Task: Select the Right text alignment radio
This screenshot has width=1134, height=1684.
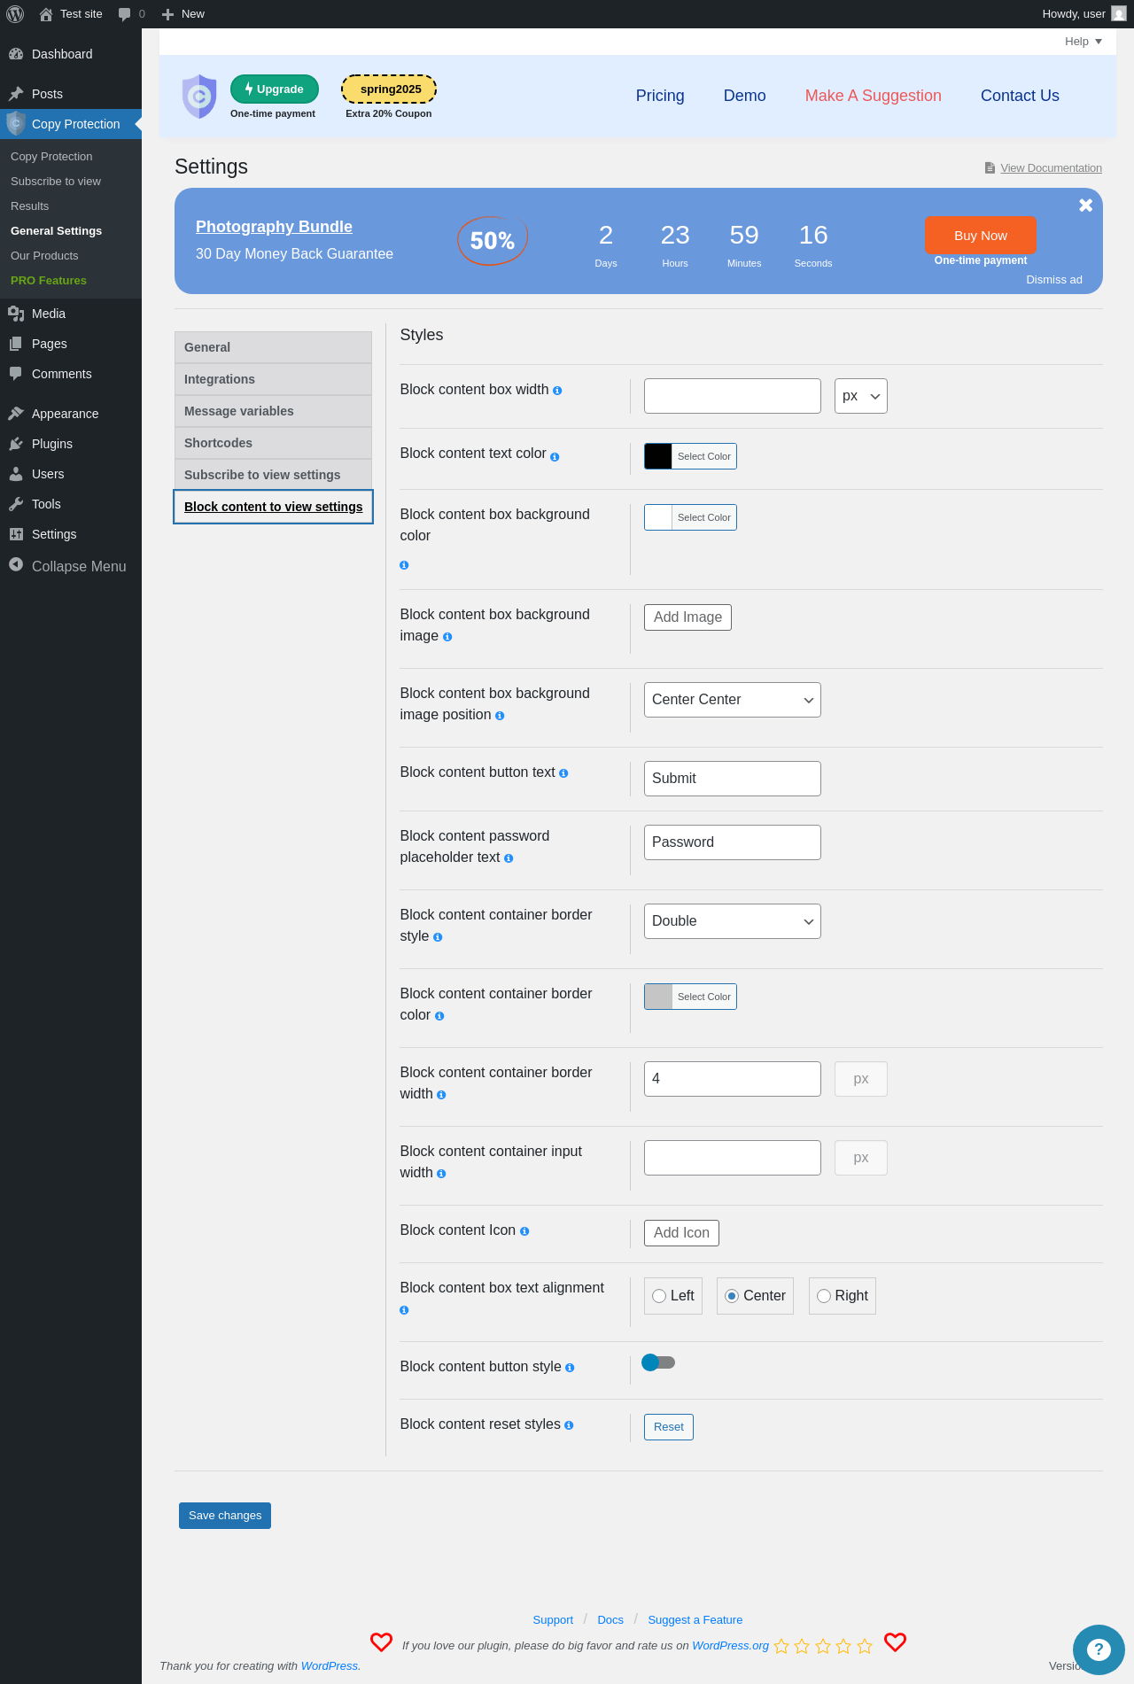Action: point(824,1296)
